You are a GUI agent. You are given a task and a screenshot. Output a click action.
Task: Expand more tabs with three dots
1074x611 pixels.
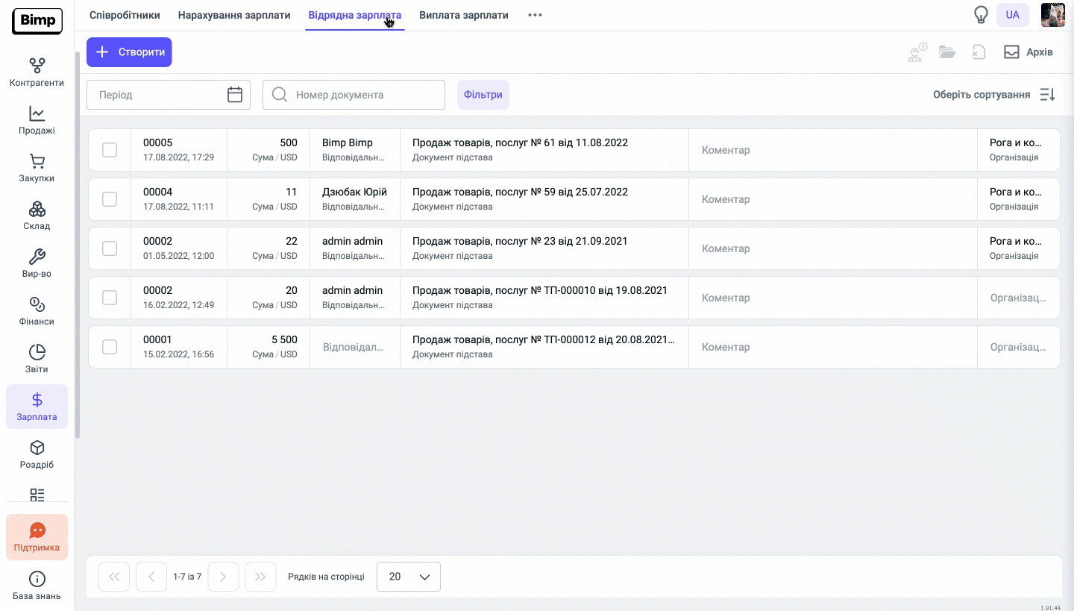[535, 15]
